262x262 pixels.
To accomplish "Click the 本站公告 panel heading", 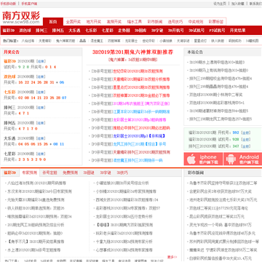I will [x=195, y=52].
